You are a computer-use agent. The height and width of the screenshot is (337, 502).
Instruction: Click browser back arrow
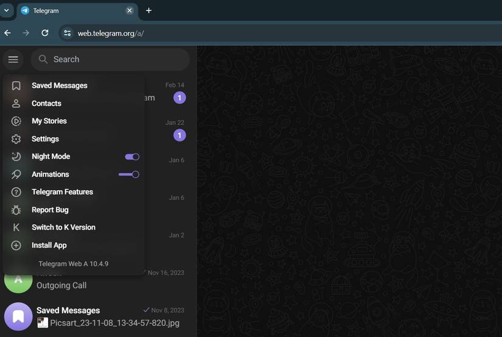[x=7, y=33]
